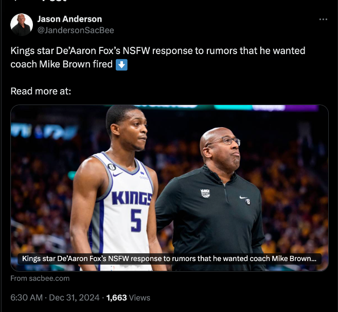338x312 pixels.
Task: Click the "Read more at:" line
Action: (x=41, y=91)
